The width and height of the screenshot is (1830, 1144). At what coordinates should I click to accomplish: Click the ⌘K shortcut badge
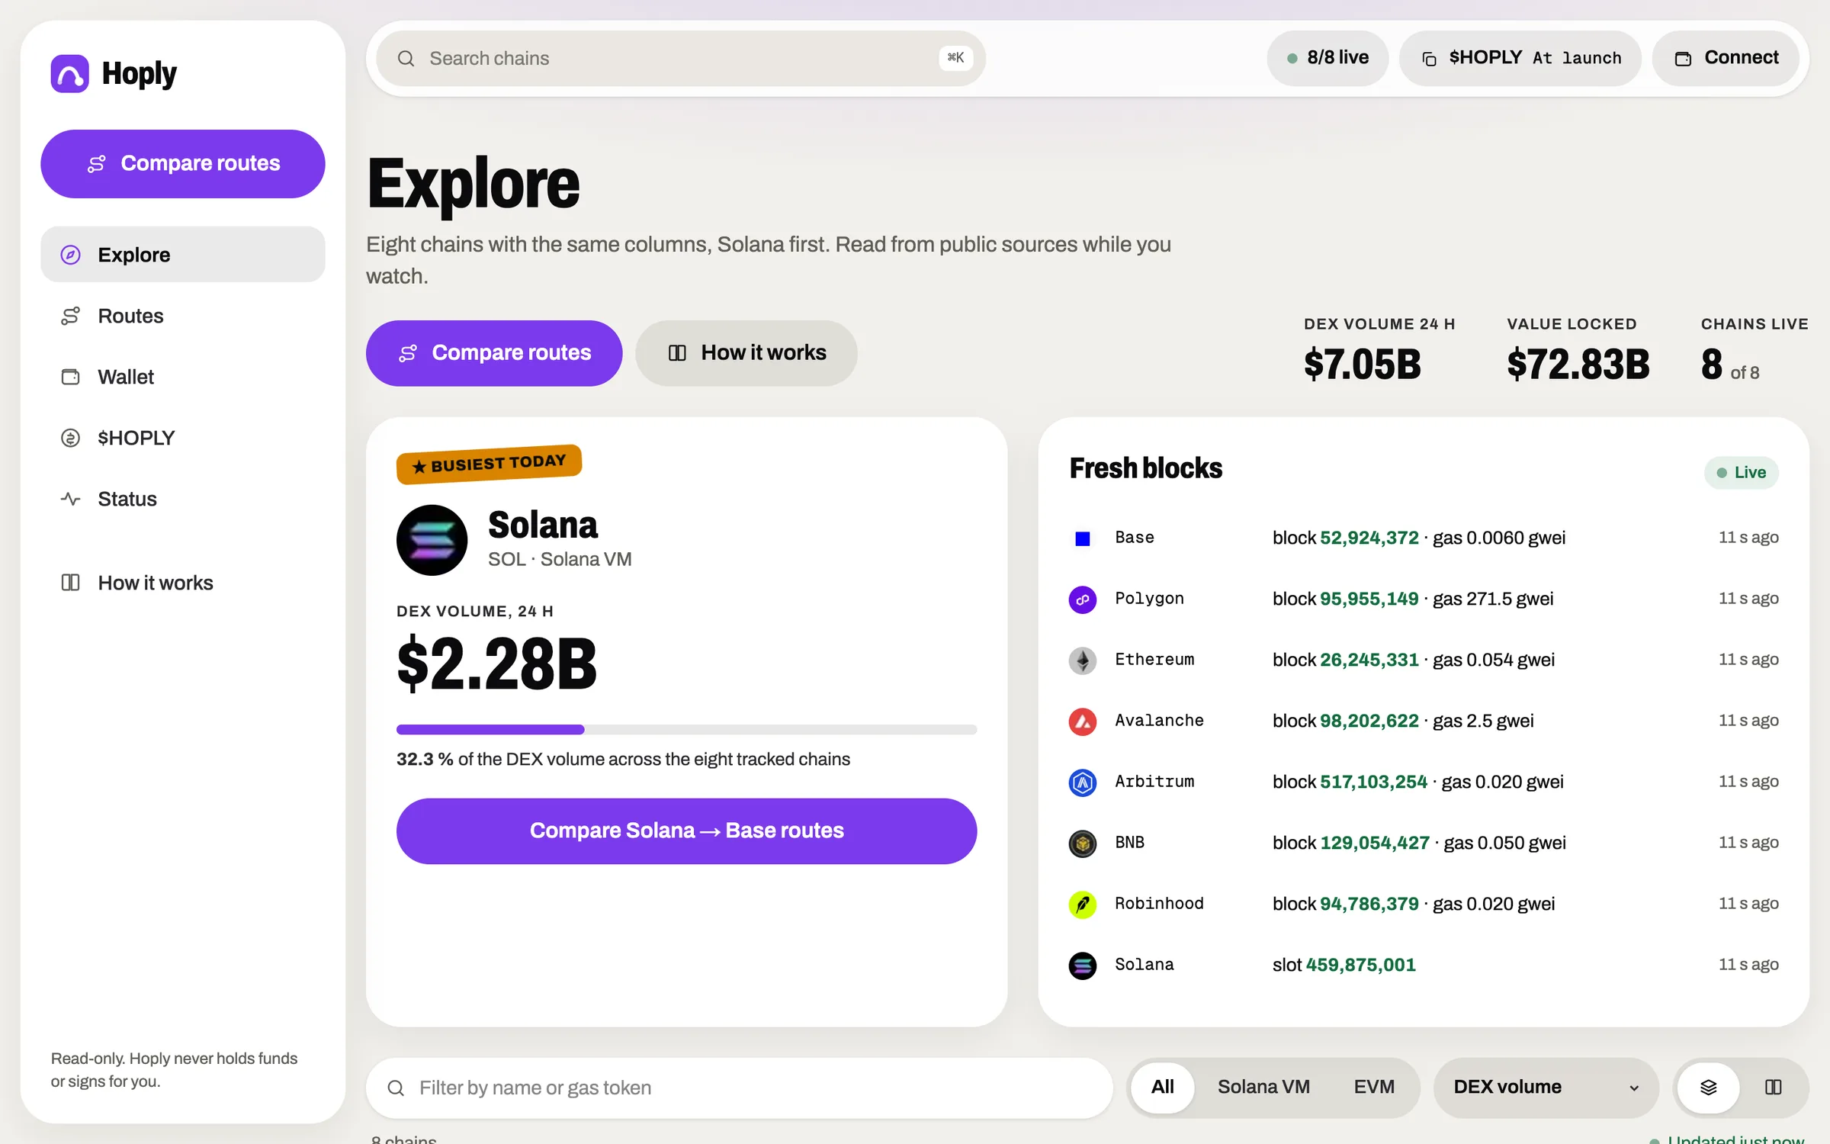coord(955,58)
